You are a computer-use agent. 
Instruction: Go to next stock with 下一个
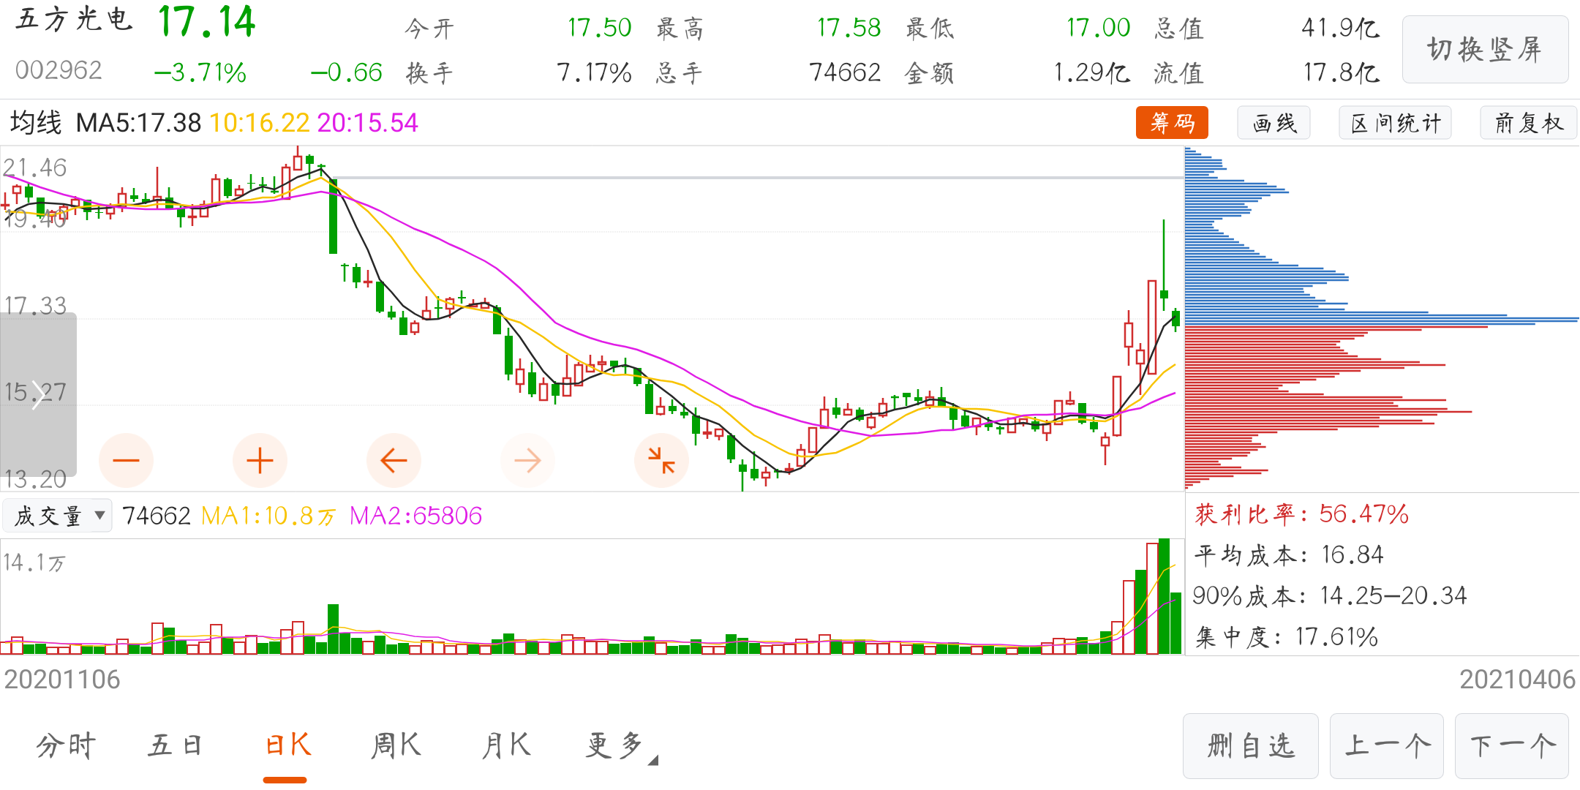1512,746
